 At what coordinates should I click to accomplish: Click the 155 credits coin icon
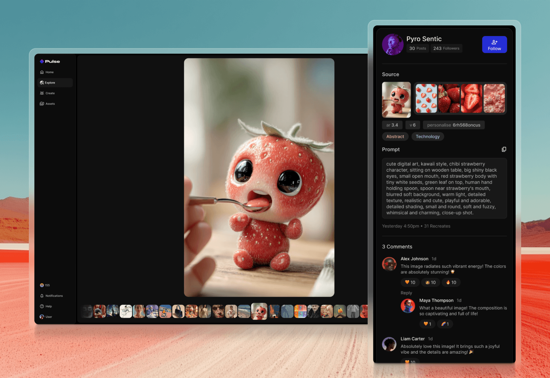[x=42, y=285]
